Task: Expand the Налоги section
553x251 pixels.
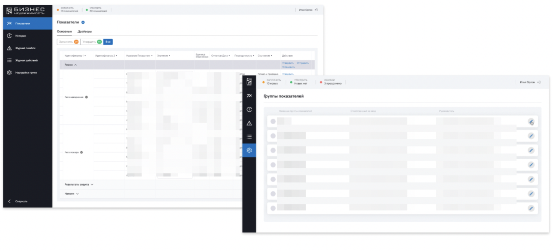Action: pos(71,194)
